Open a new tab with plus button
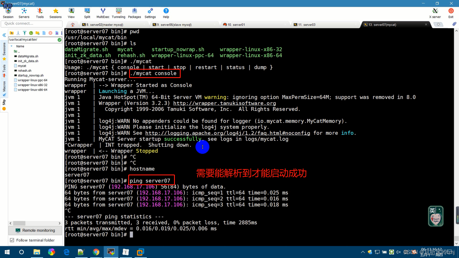459x258 pixels. pos(438,24)
